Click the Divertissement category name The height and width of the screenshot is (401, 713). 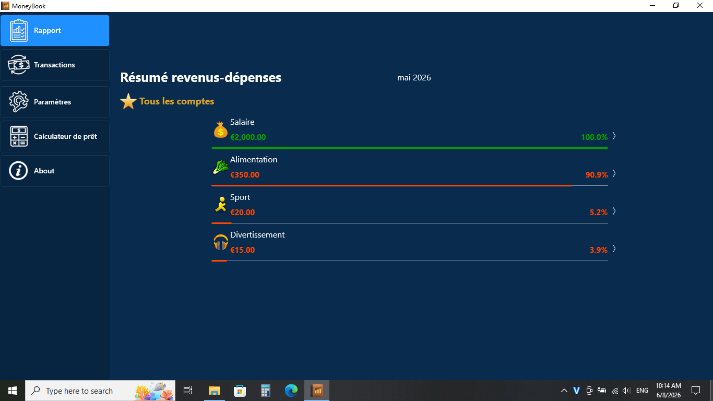(x=257, y=235)
